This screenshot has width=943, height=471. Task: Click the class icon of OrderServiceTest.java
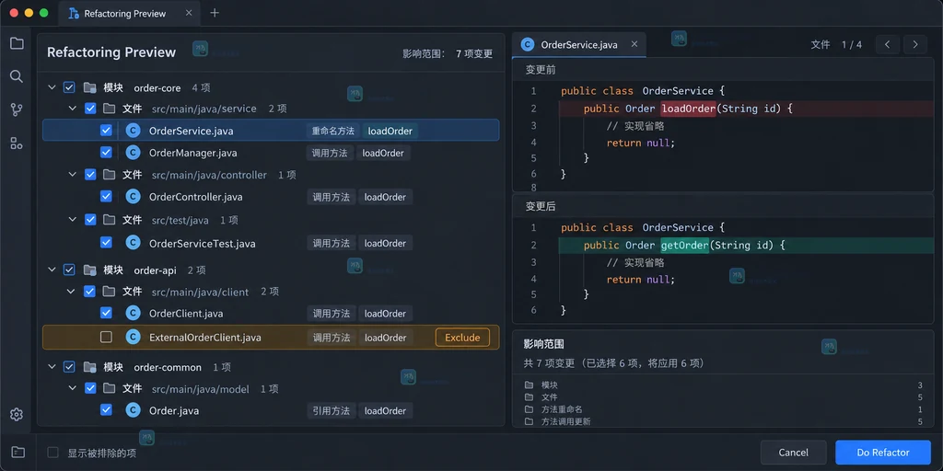[133, 243]
